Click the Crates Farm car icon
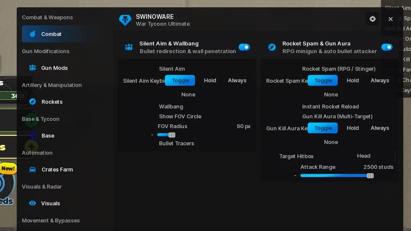 tap(33, 169)
